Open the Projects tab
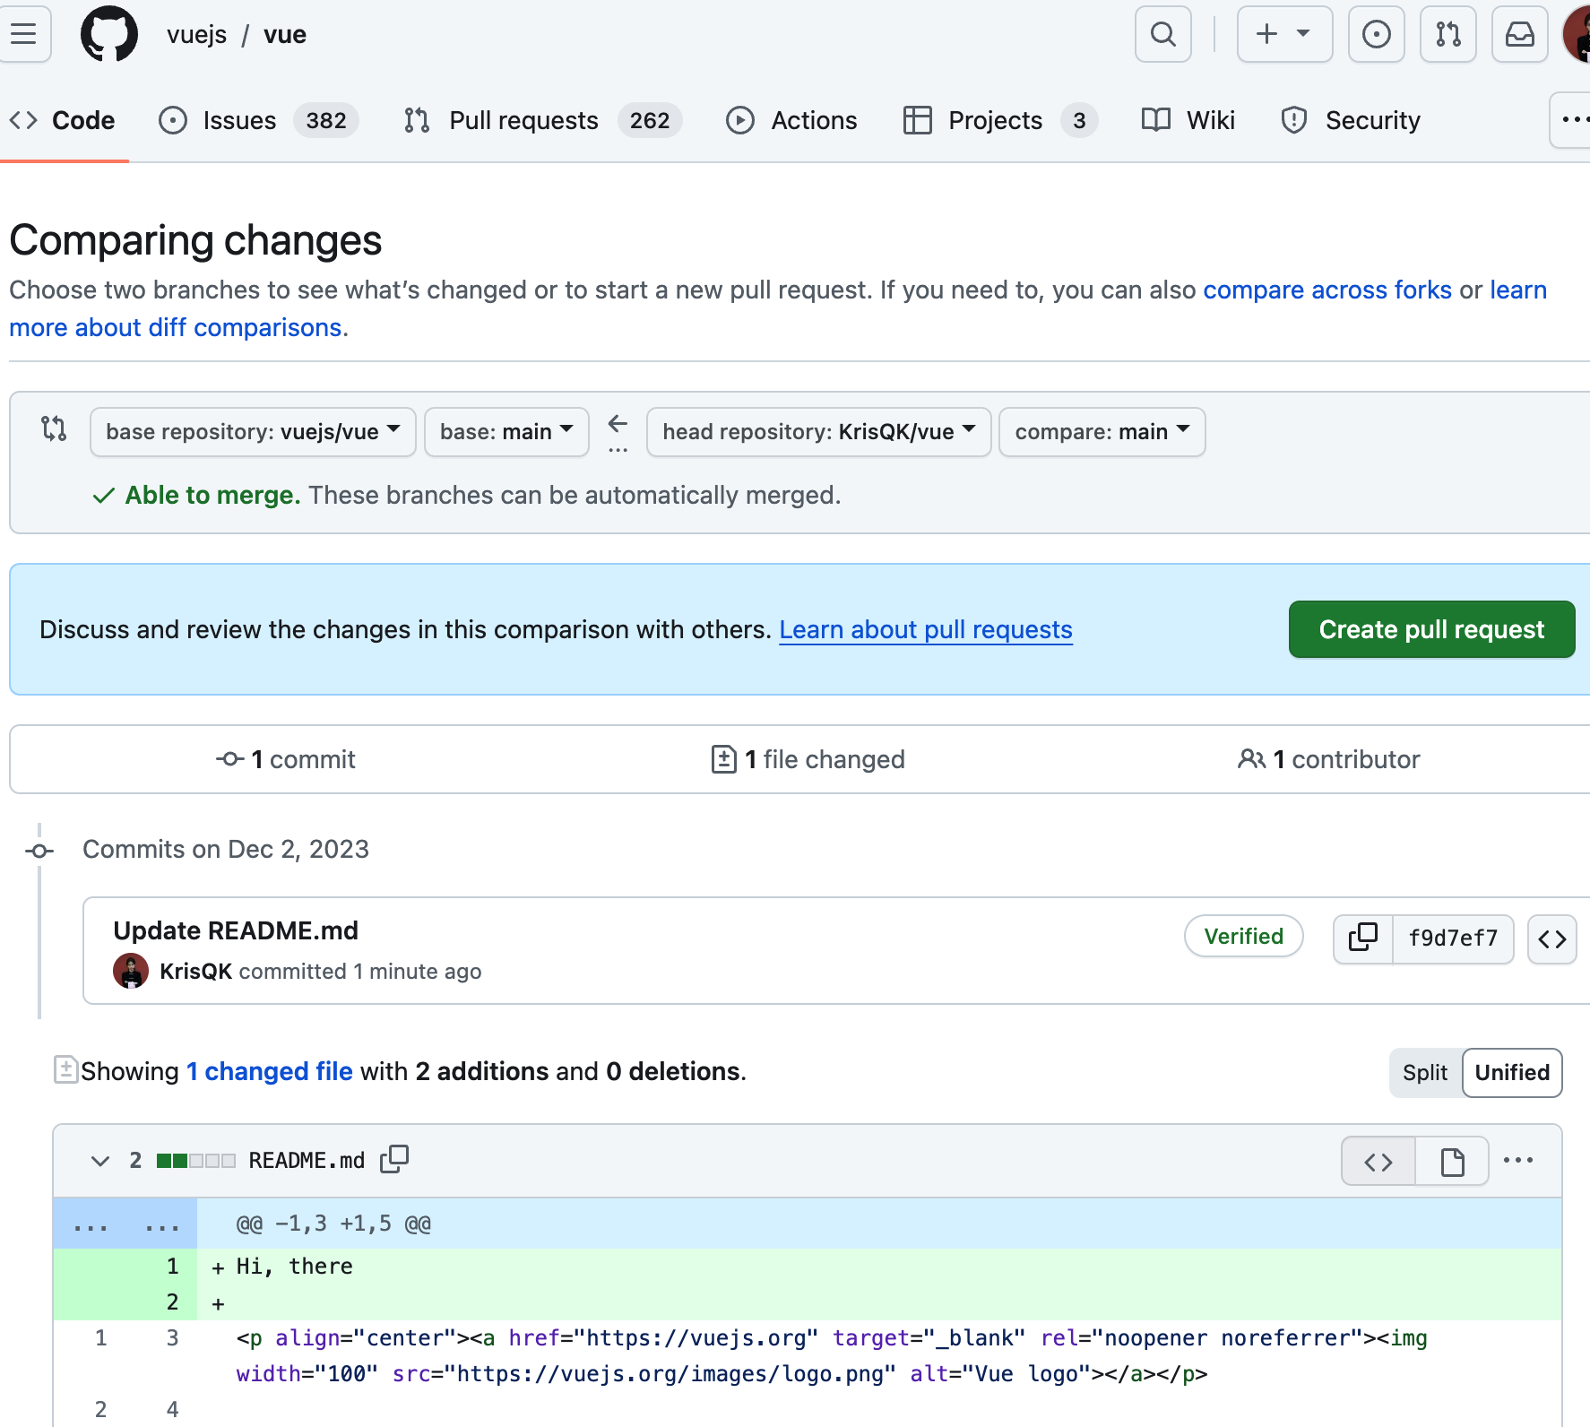 pyautogui.click(x=1000, y=120)
